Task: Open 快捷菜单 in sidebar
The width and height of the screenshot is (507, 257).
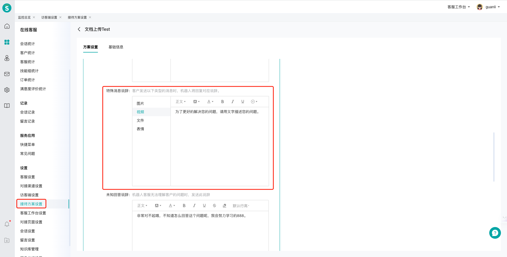Action: (28, 145)
